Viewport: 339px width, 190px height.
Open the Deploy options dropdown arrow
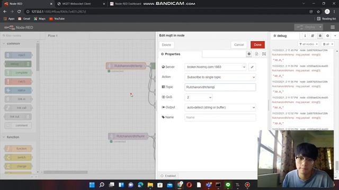click(320, 27)
